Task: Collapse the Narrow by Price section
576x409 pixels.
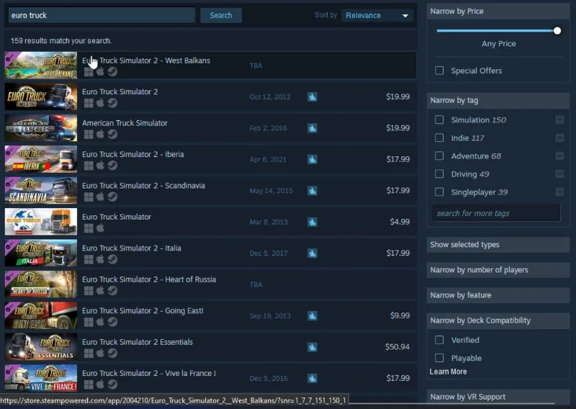Action: coord(498,12)
